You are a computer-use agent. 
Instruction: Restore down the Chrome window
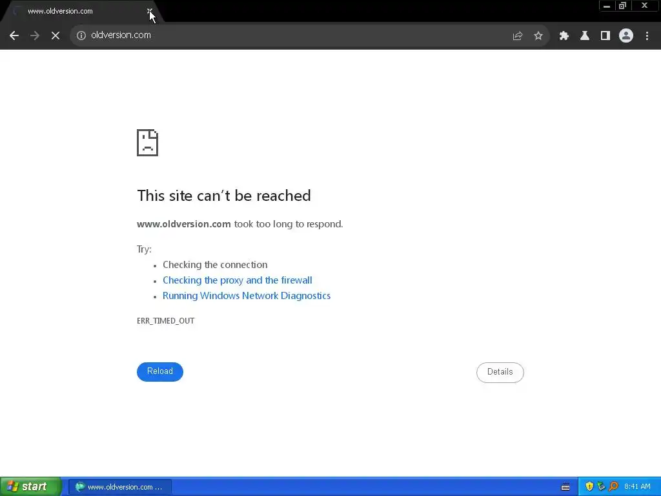click(623, 6)
